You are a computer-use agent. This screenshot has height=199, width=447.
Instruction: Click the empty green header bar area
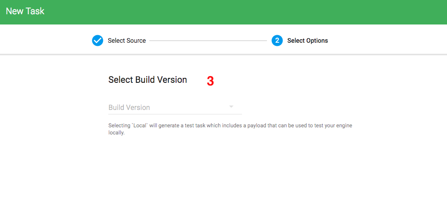pos(245,12)
